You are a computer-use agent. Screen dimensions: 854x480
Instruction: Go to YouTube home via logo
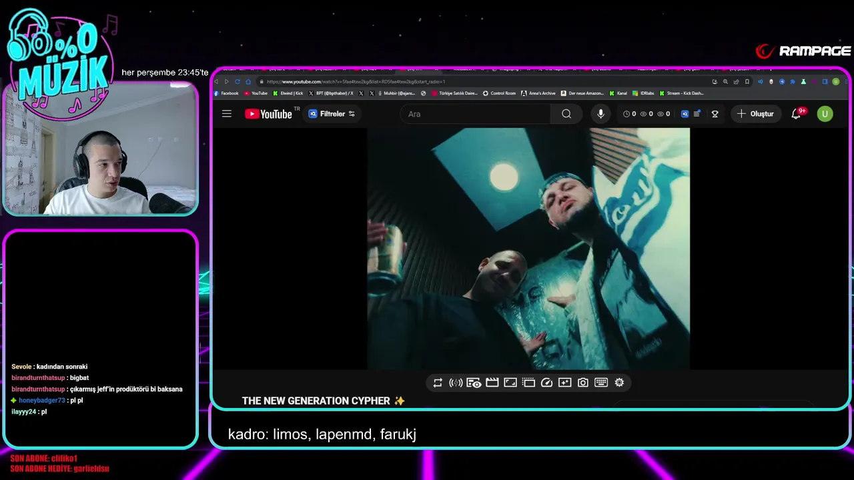point(268,114)
